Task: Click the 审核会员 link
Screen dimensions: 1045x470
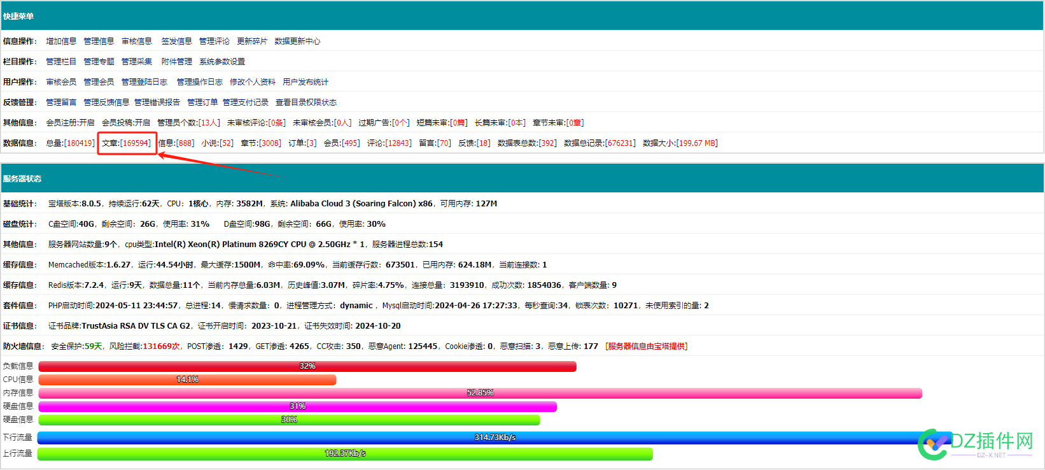Action: tap(61, 82)
